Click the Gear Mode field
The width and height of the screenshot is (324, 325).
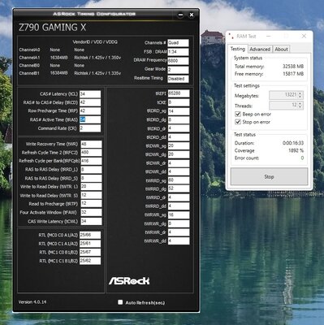tap(178, 70)
